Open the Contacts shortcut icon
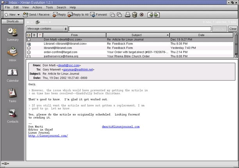Image resolution: width=239 pixels, height=168 pixels. tap(12, 115)
